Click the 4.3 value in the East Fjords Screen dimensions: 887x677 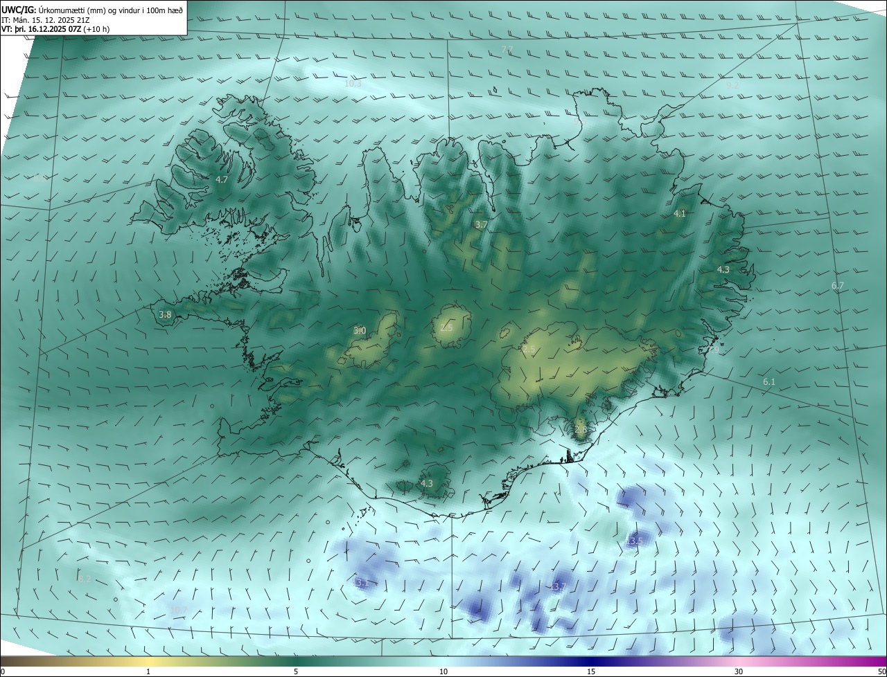(723, 270)
